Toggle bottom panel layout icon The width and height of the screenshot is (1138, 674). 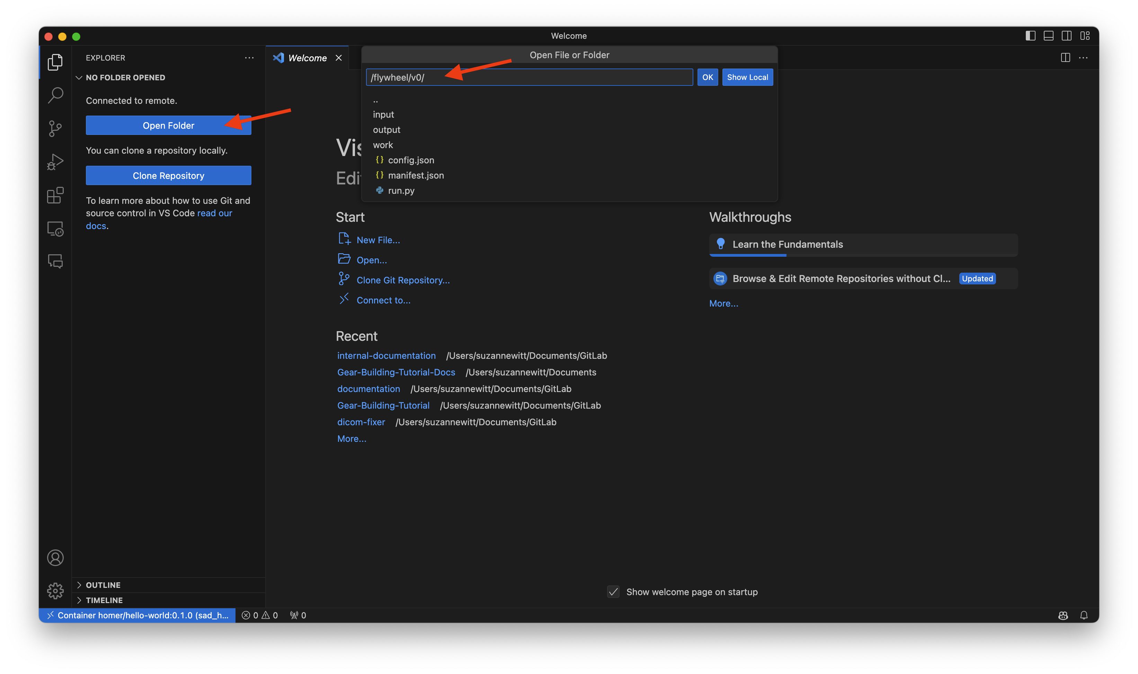1048,36
